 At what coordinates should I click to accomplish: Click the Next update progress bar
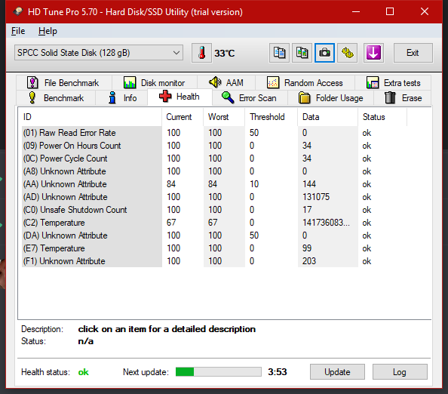[x=219, y=371]
